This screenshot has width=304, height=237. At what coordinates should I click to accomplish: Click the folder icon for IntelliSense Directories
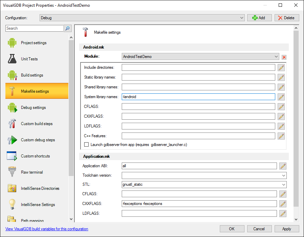coord(12,188)
